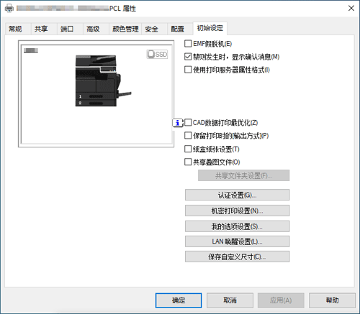Click the 应用(A) button
The width and height of the screenshot is (360, 314).
[281, 300]
